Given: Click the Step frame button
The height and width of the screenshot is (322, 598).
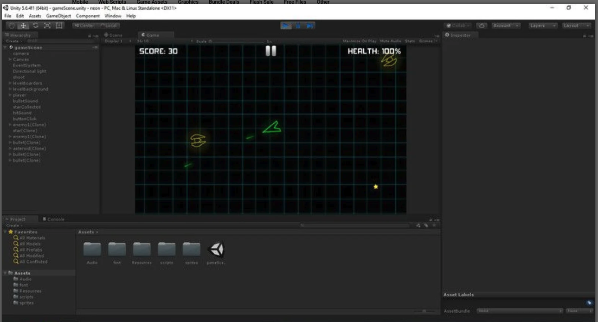Looking at the screenshot, I should [x=310, y=26].
